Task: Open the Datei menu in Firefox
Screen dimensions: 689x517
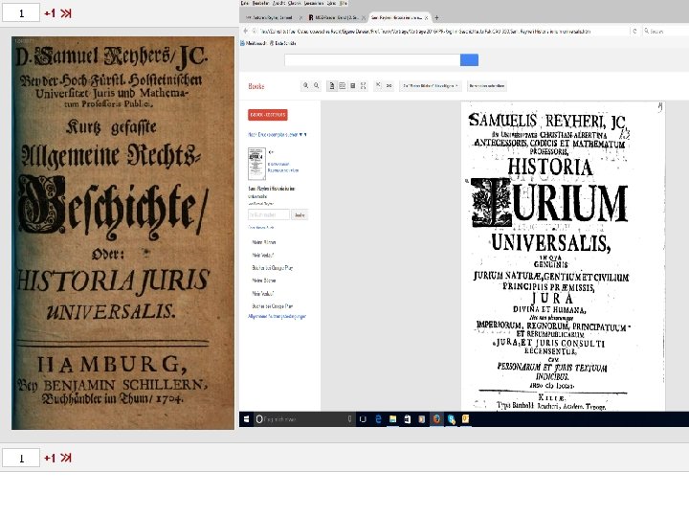Action: pyautogui.click(x=245, y=3)
